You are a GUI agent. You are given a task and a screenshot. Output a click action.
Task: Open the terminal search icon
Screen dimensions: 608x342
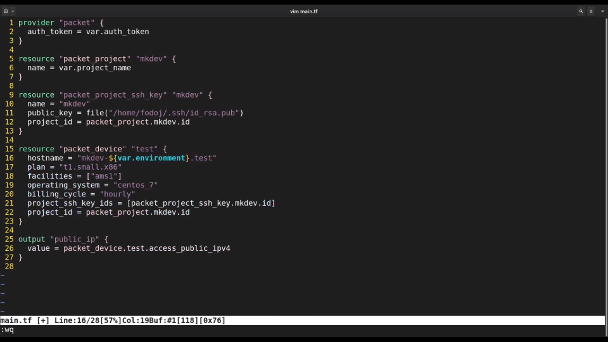pyautogui.click(x=581, y=11)
